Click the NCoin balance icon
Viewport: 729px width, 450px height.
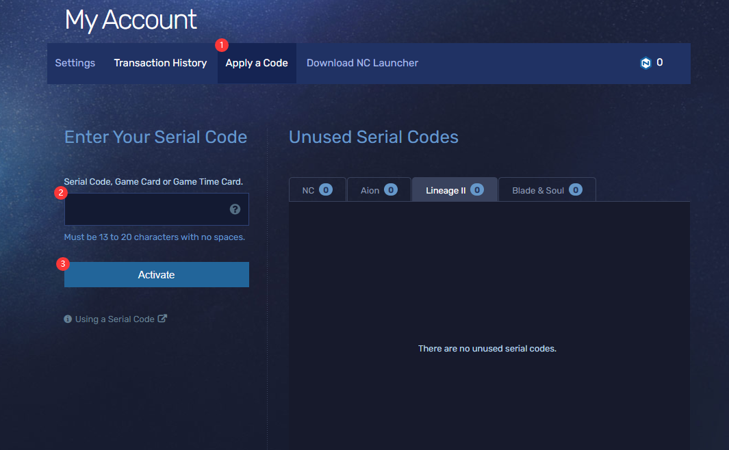pyautogui.click(x=645, y=63)
